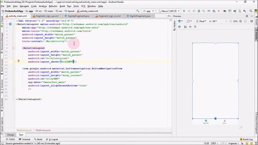Click the Stop button in run toolbar
The height and width of the screenshot is (145, 258).
(218, 11)
